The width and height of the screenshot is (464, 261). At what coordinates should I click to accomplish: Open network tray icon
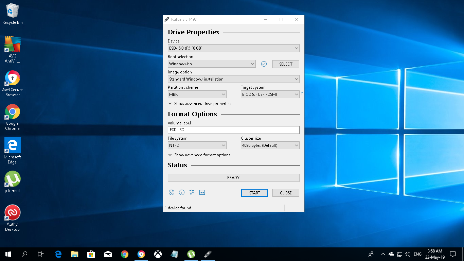point(399,254)
